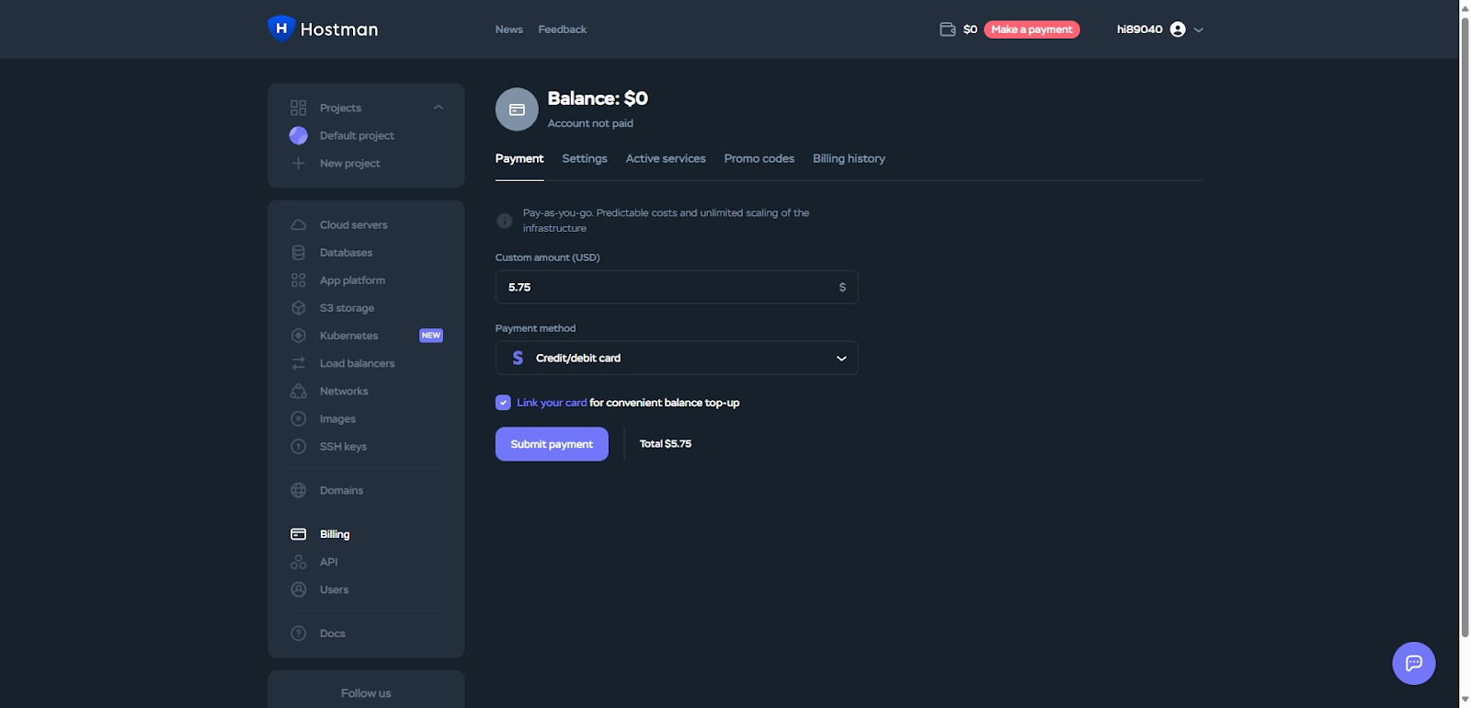Click the Follow us label

pyautogui.click(x=366, y=693)
